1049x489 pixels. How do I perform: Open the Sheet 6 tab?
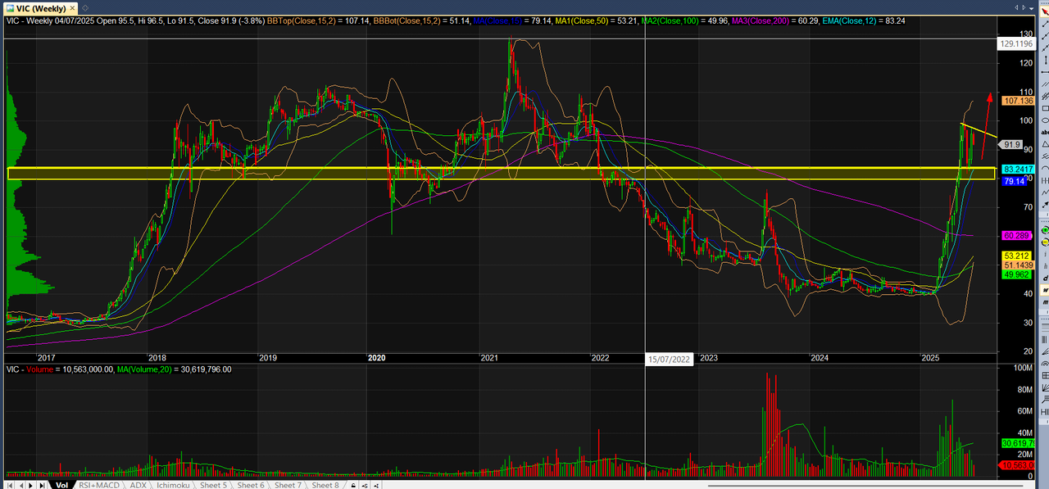pos(251,485)
